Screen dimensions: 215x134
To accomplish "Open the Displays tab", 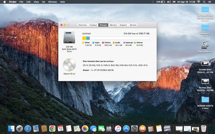I will [x=93, y=25].
